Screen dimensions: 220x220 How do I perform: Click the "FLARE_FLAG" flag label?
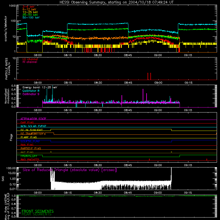[29, 137]
